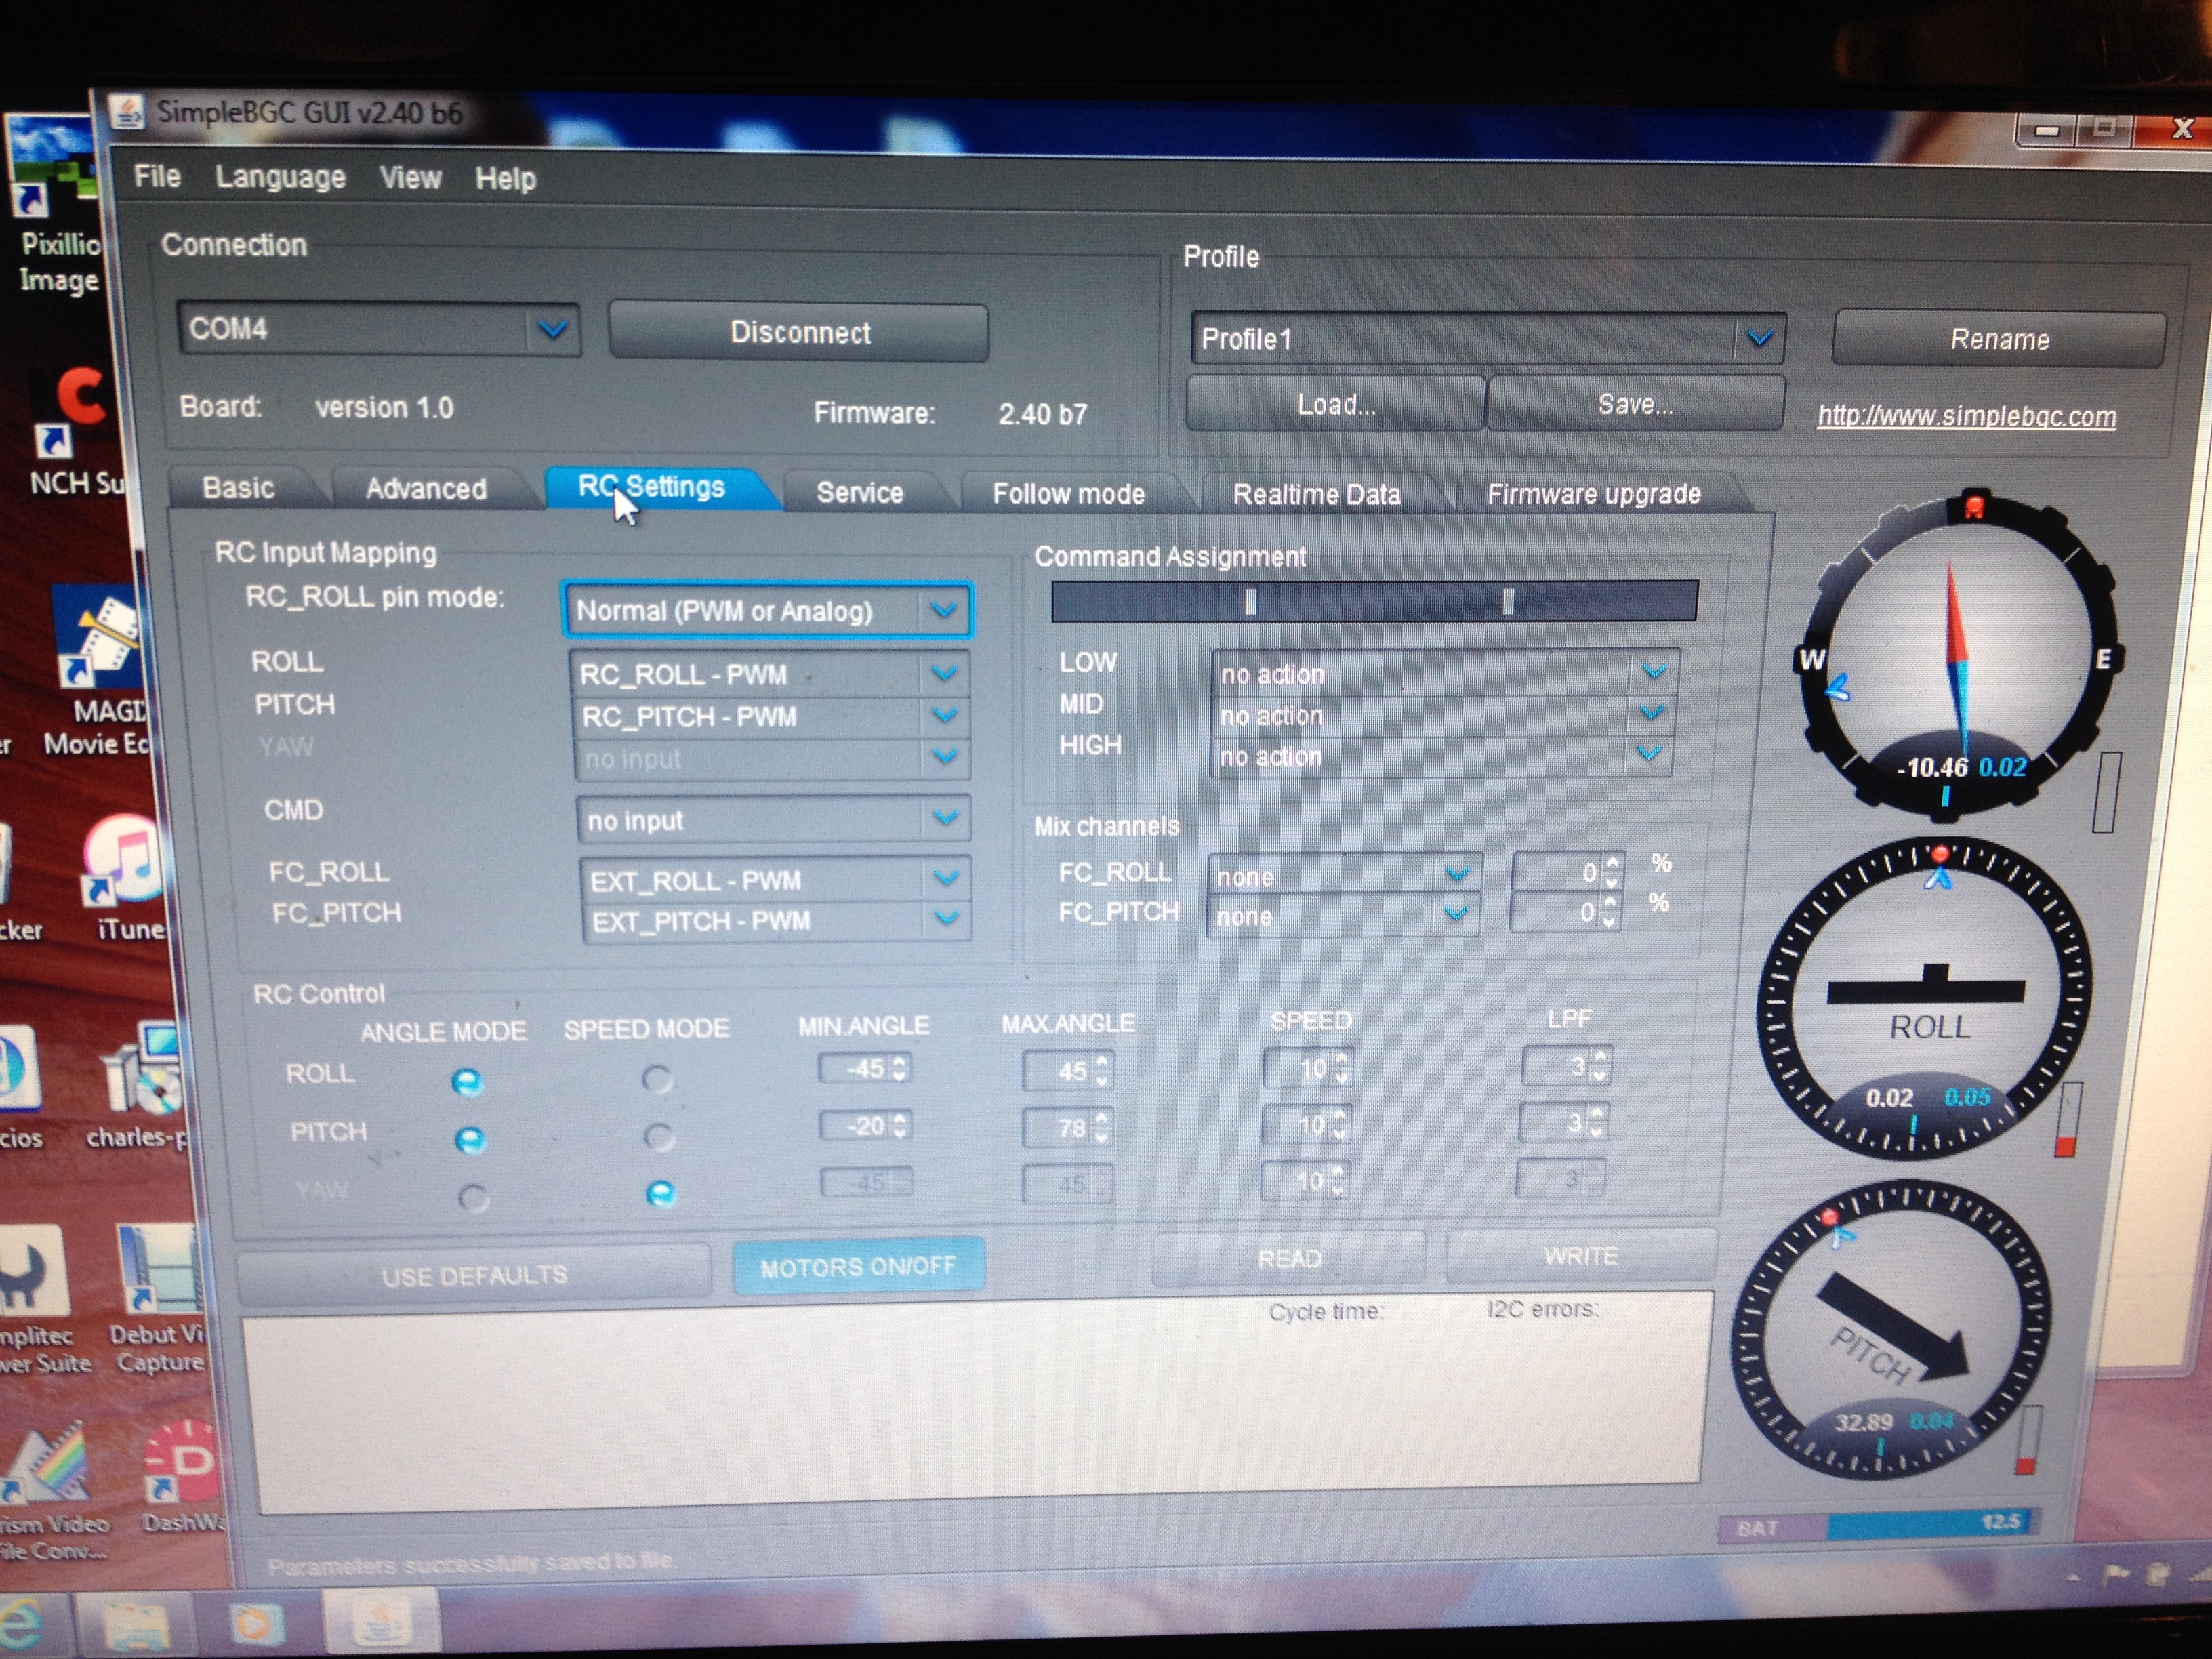Open the Profile1 profile dropdown

click(1488, 339)
